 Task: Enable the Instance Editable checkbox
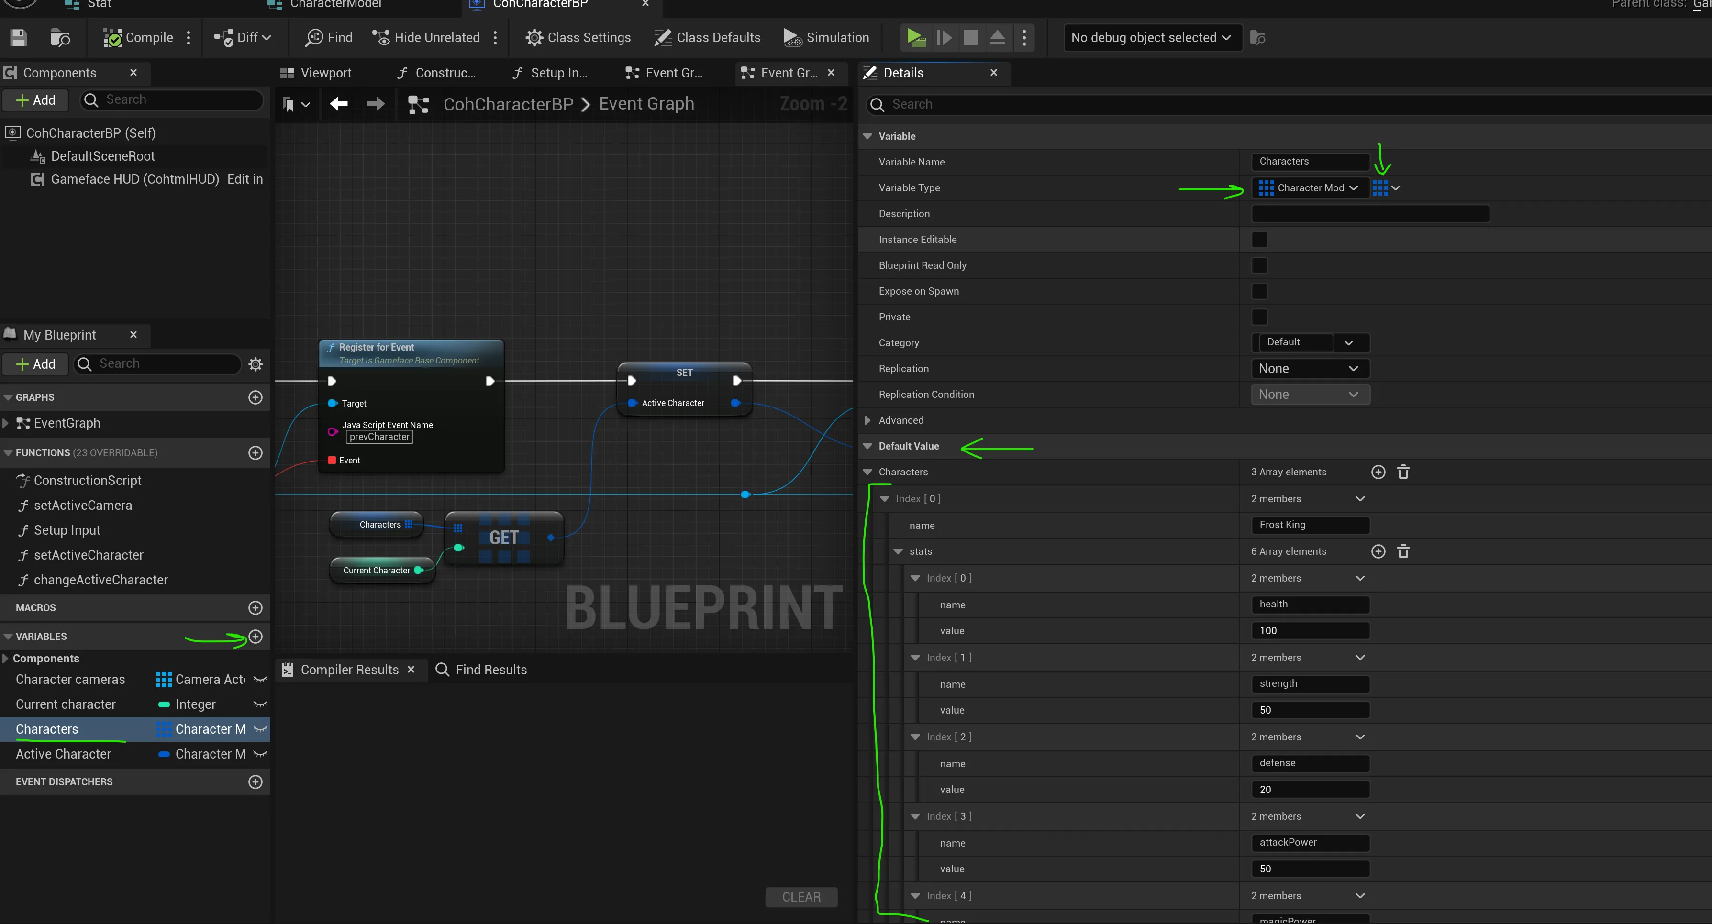pyautogui.click(x=1259, y=239)
